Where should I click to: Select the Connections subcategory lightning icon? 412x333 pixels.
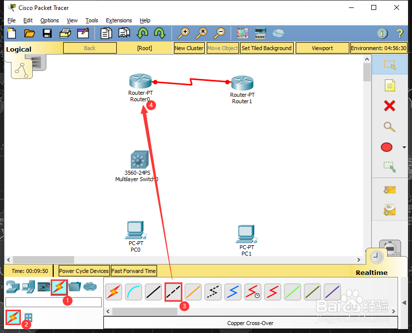[x=13, y=317]
